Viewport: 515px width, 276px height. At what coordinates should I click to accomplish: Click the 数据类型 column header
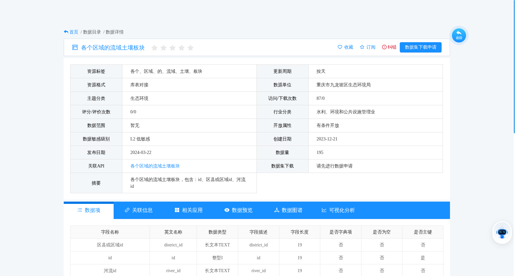point(217,232)
